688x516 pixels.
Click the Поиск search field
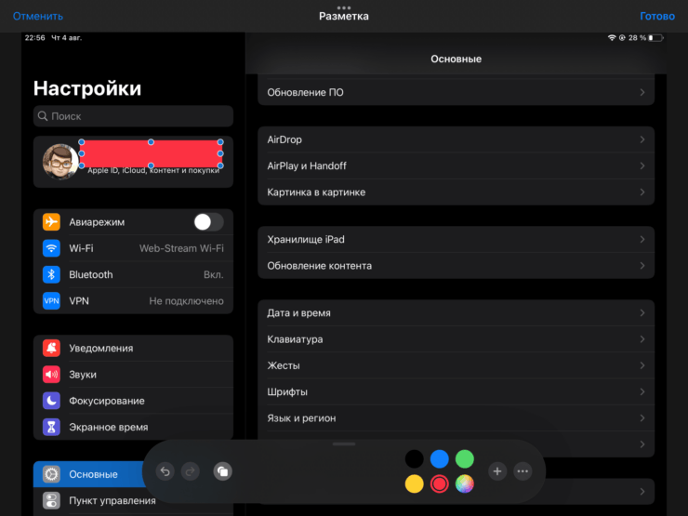[x=133, y=116]
